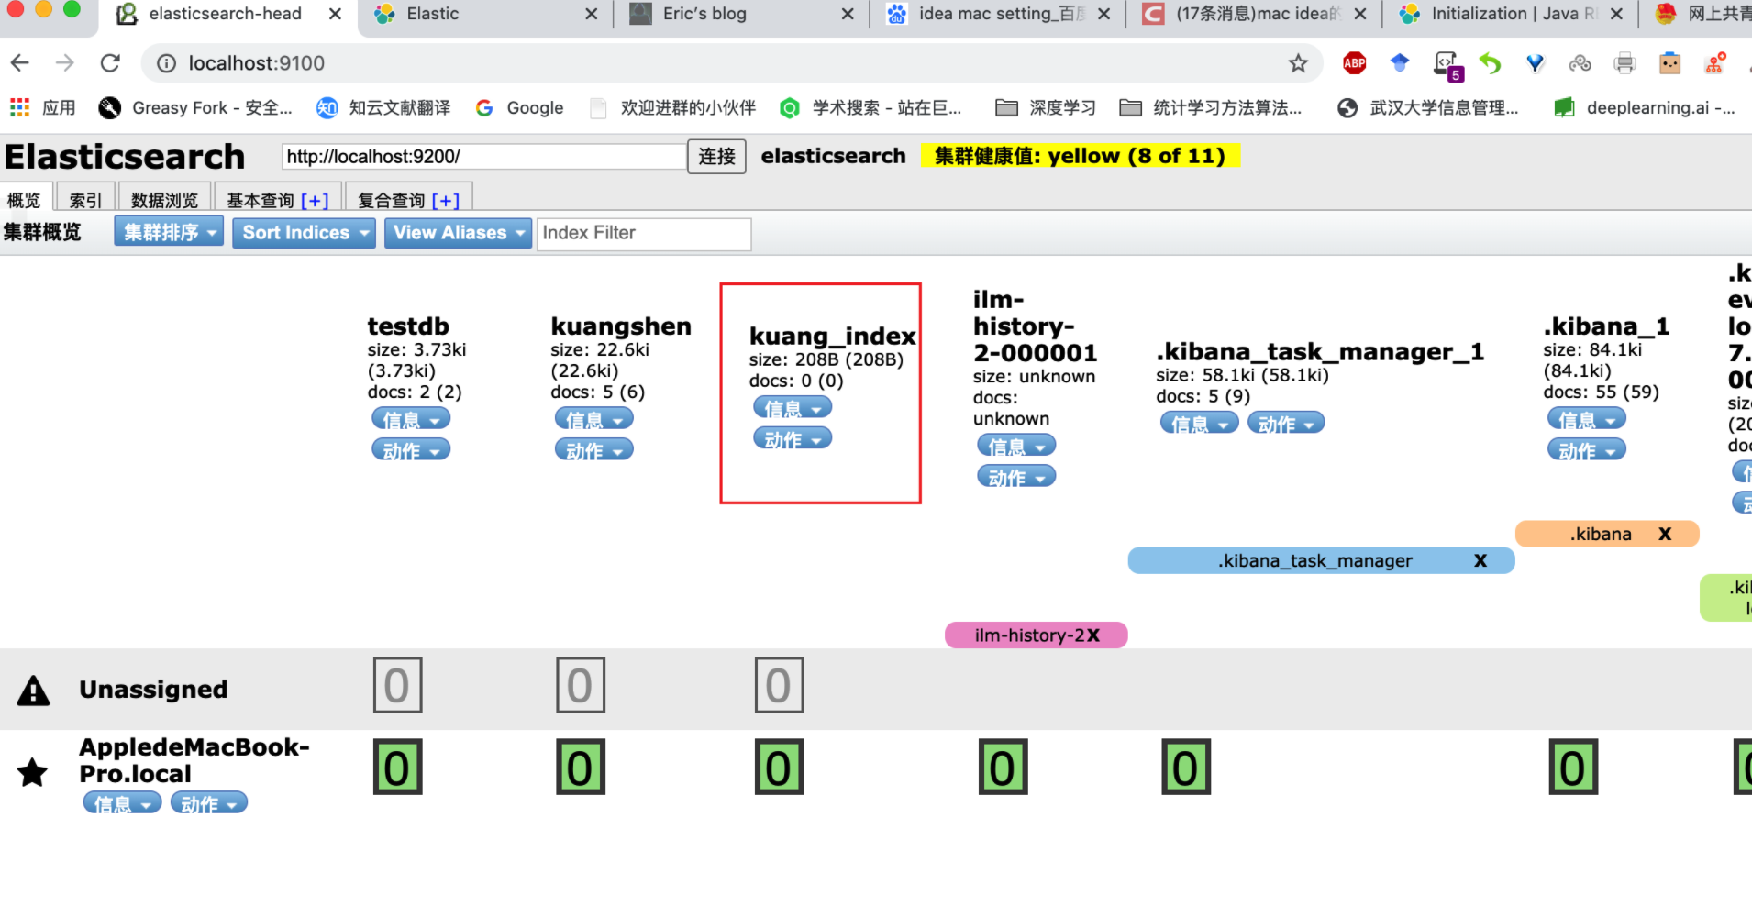
Task: Close the Eric's blog tab
Action: tap(848, 14)
